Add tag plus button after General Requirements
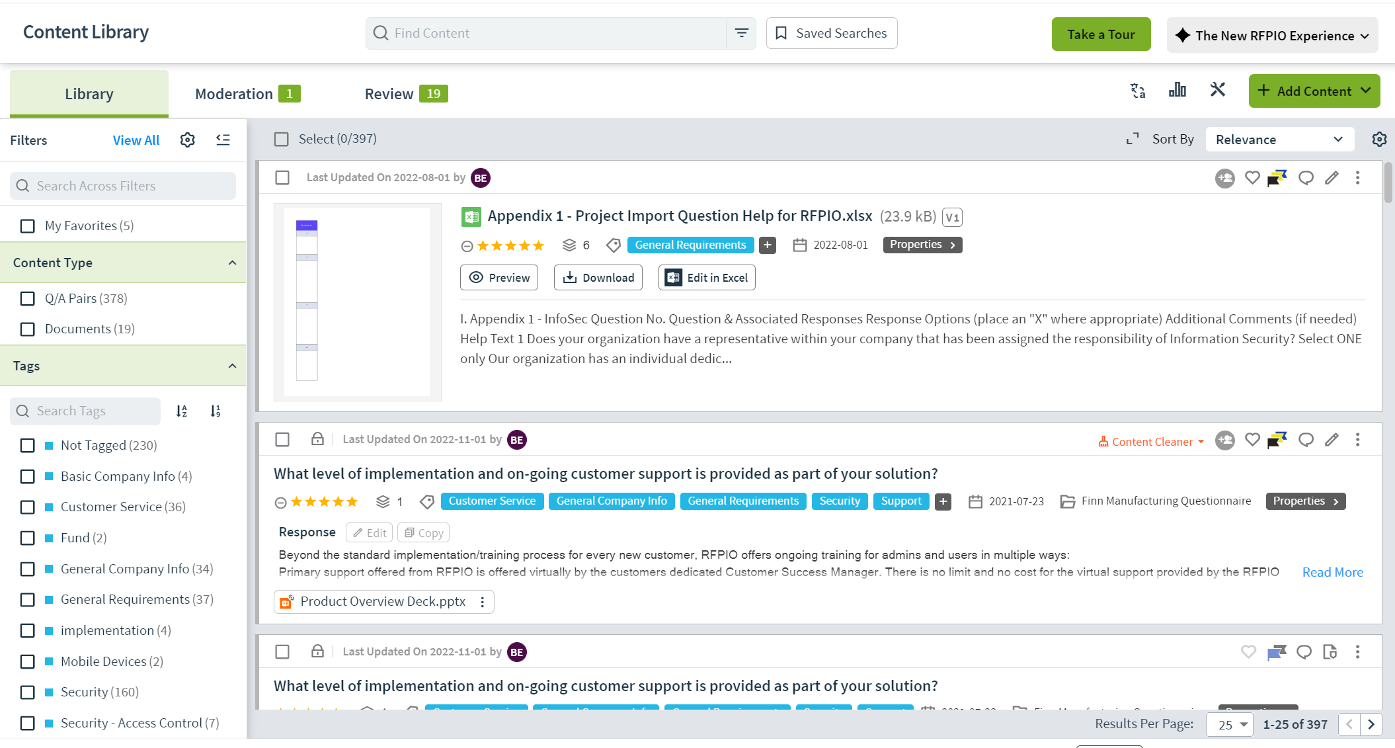 tap(768, 245)
